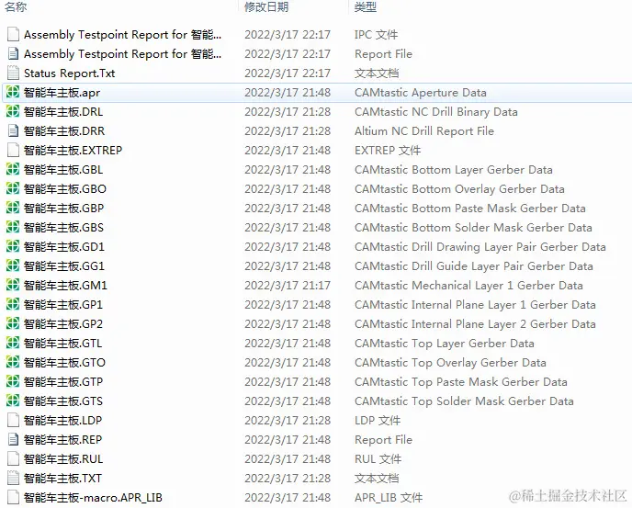
Task: Select file name 智能车主板.GBS
Action: click(x=63, y=228)
